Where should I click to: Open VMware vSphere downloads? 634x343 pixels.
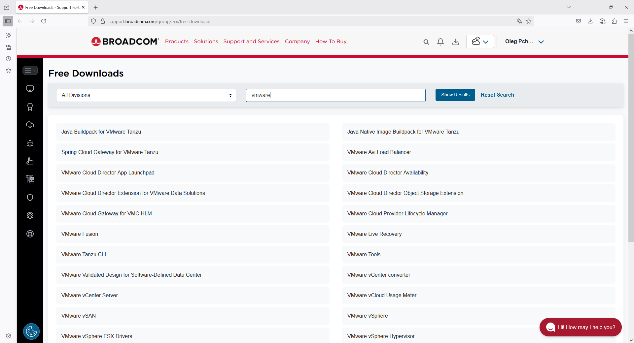point(479,316)
